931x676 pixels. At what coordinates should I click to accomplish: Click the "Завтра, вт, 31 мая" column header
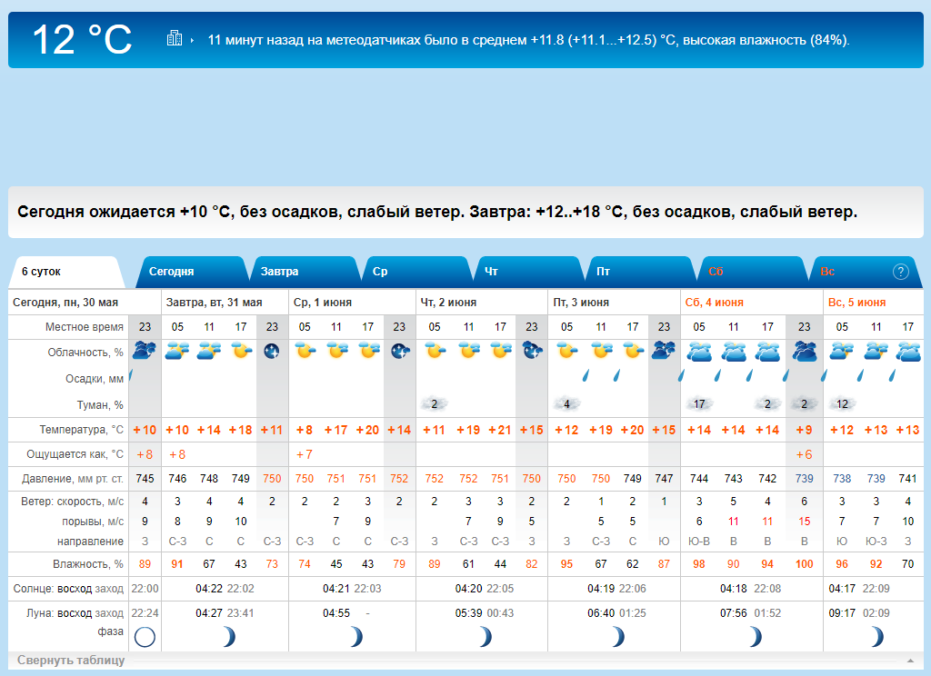pyautogui.click(x=214, y=302)
